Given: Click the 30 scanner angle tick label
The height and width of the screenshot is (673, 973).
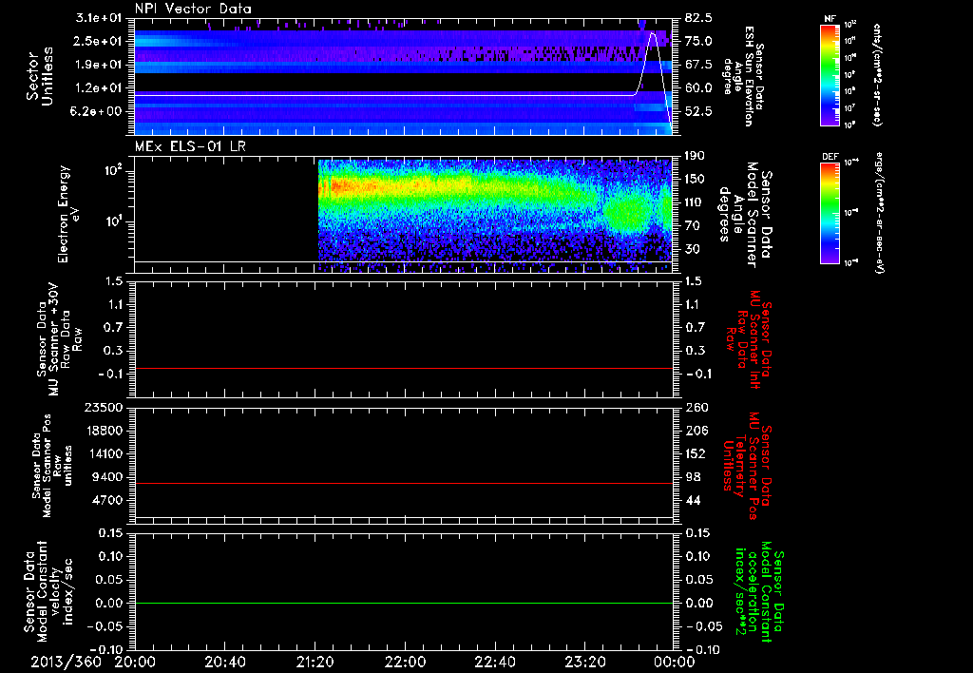Looking at the screenshot, I should click(x=692, y=249).
